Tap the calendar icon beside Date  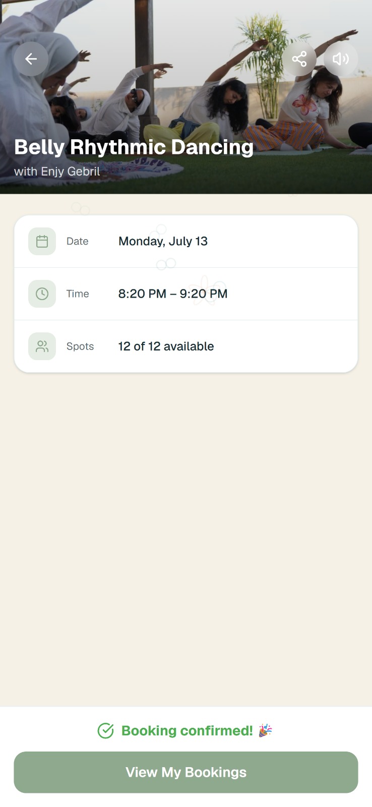click(x=42, y=241)
